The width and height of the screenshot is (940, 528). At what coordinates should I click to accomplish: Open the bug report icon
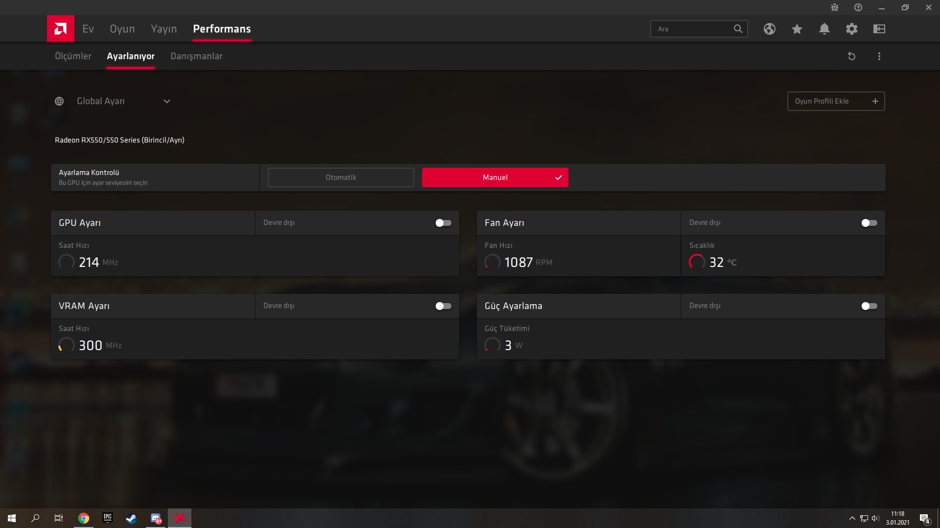(x=834, y=7)
